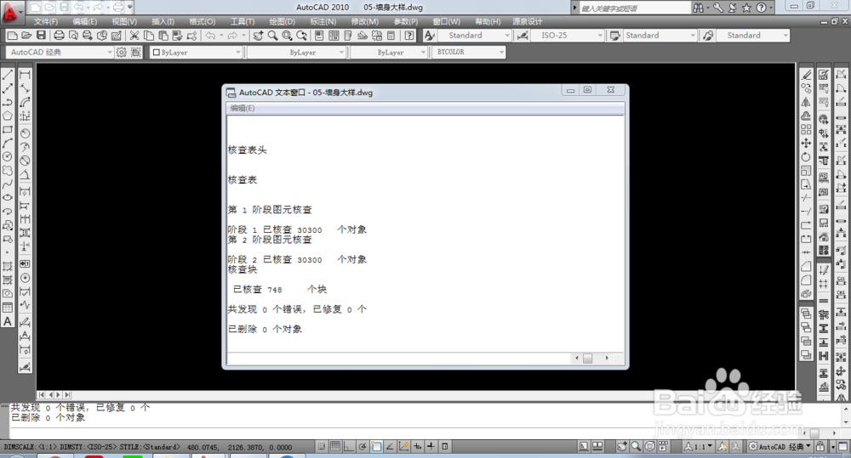Click the color ByLayer swatch dropdown
The width and height of the screenshot is (851, 458).
click(x=196, y=52)
